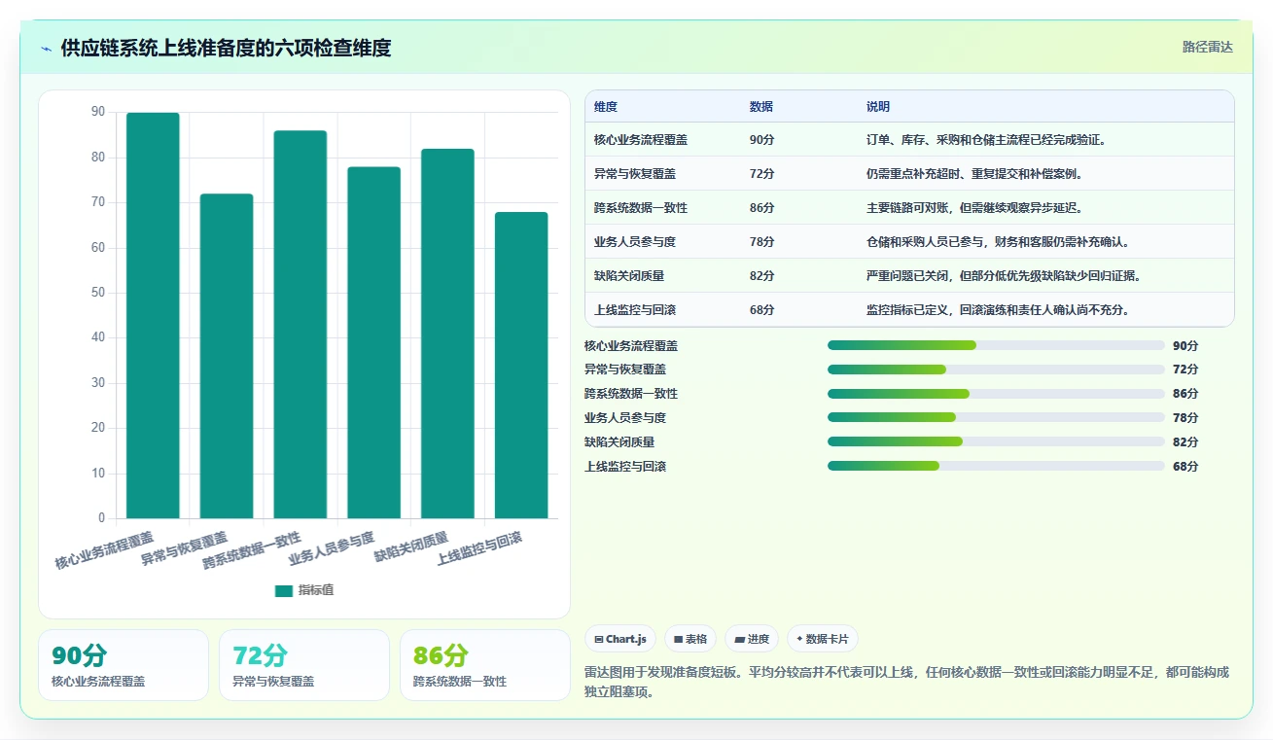Open the 72分 异常与恢复覆盖 data card
Viewport: 1273px width, 740px height.
304,665
